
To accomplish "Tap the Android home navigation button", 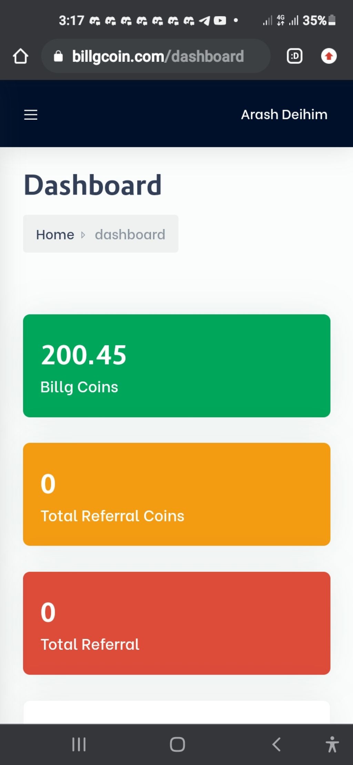I will click(x=177, y=744).
